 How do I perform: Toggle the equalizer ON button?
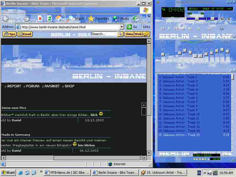pyautogui.click(x=162, y=41)
